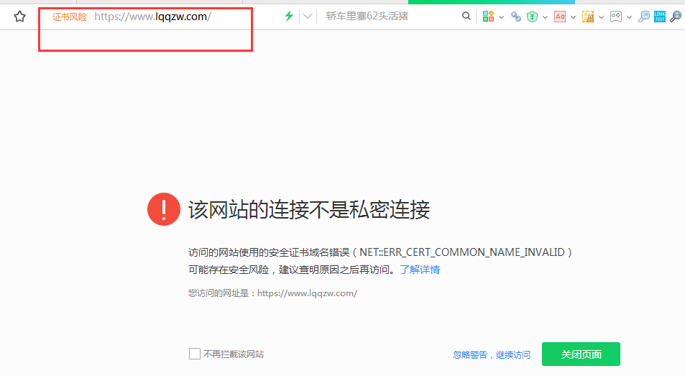Click the heading 该网站的连接不是私密连接
The height and width of the screenshot is (376, 685).
click(309, 210)
